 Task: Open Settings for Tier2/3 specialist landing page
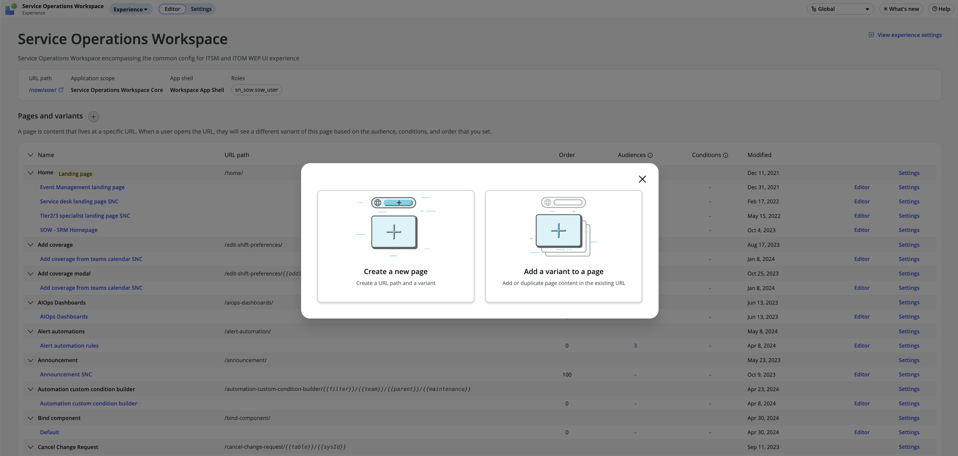click(909, 216)
